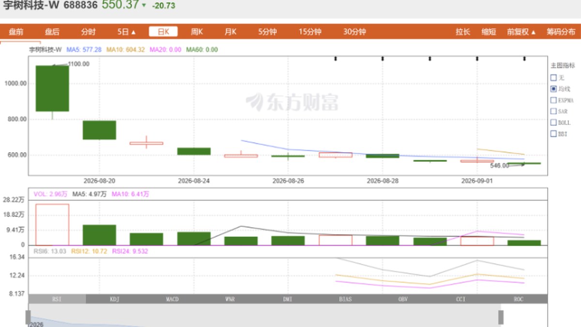Show the 5分钟 five-minute chart
Image resolution: width=581 pixels, height=327 pixels.
coord(267,32)
